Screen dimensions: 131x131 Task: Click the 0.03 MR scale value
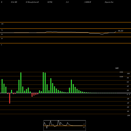pyautogui.click(x=121, y=77)
